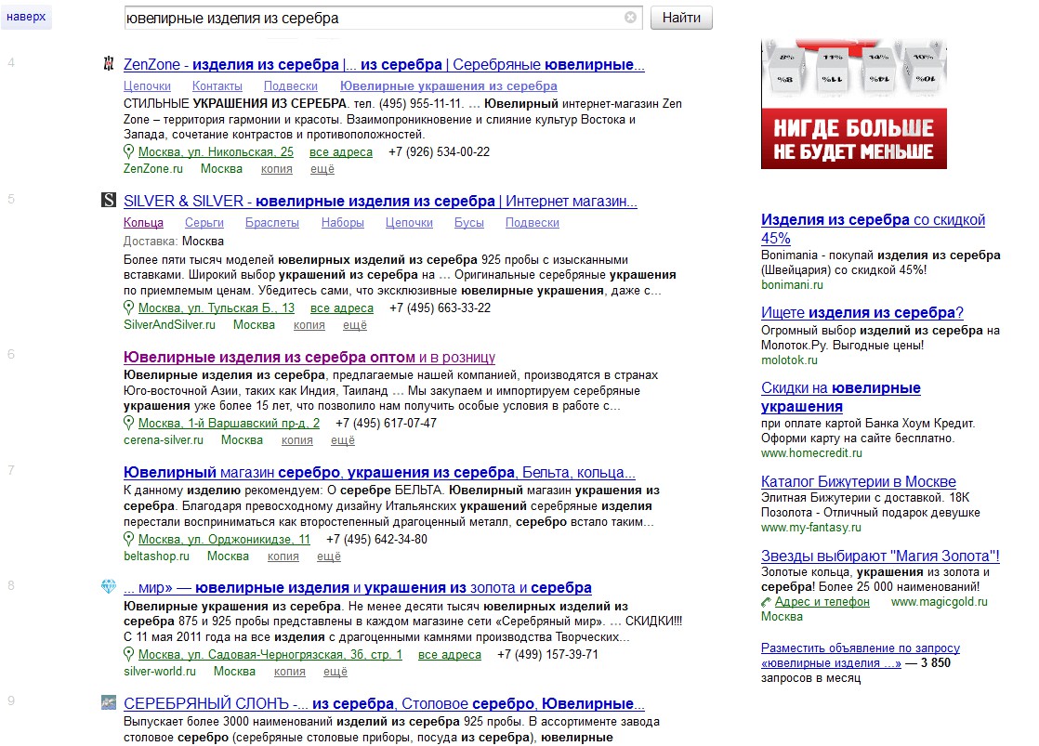
Task: Open the Серебряный мир result title
Action: pyautogui.click(x=358, y=588)
